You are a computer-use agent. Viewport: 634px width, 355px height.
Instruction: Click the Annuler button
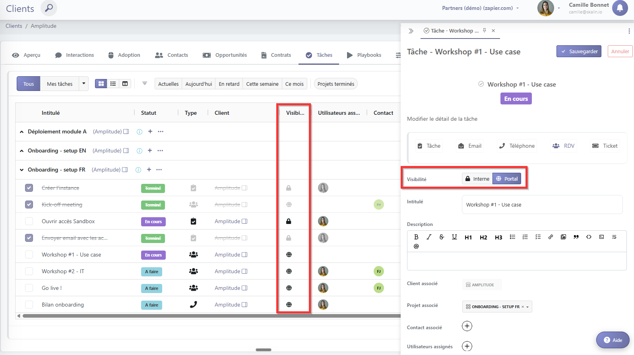coord(620,51)
